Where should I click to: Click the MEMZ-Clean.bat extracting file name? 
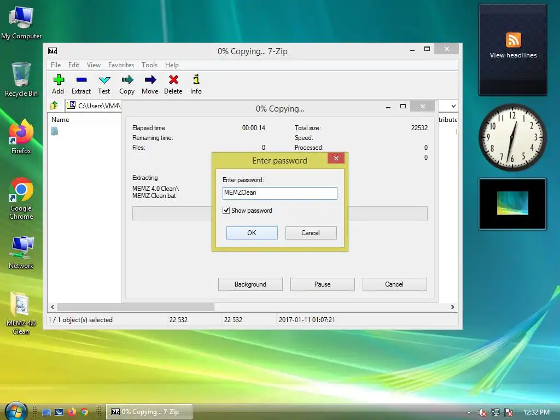(x=154, y=196)
